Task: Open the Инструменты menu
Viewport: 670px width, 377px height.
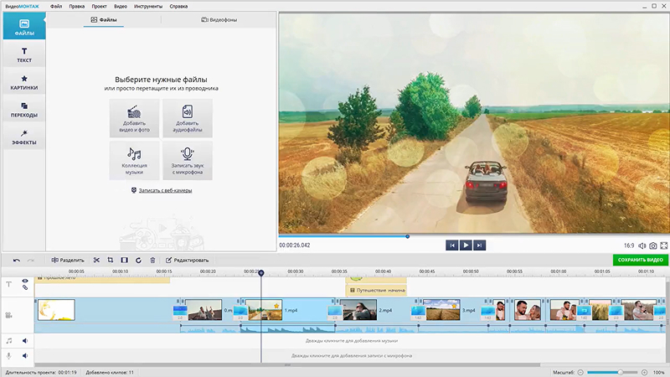Action: [148, 7]
